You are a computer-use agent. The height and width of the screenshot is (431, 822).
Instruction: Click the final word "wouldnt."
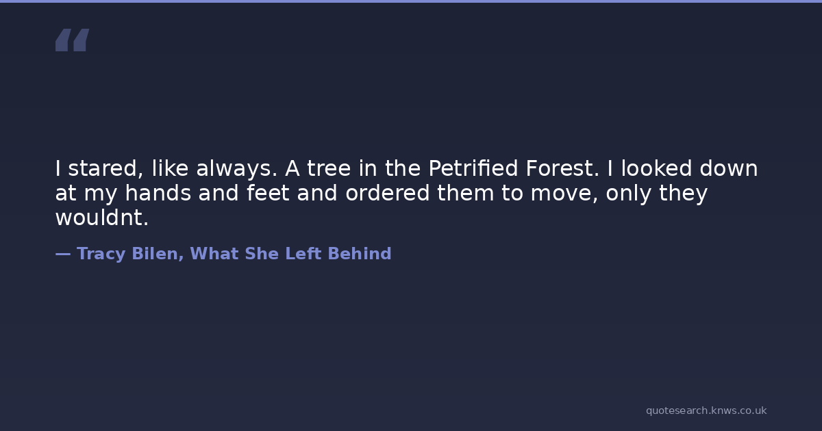(101, 218)
